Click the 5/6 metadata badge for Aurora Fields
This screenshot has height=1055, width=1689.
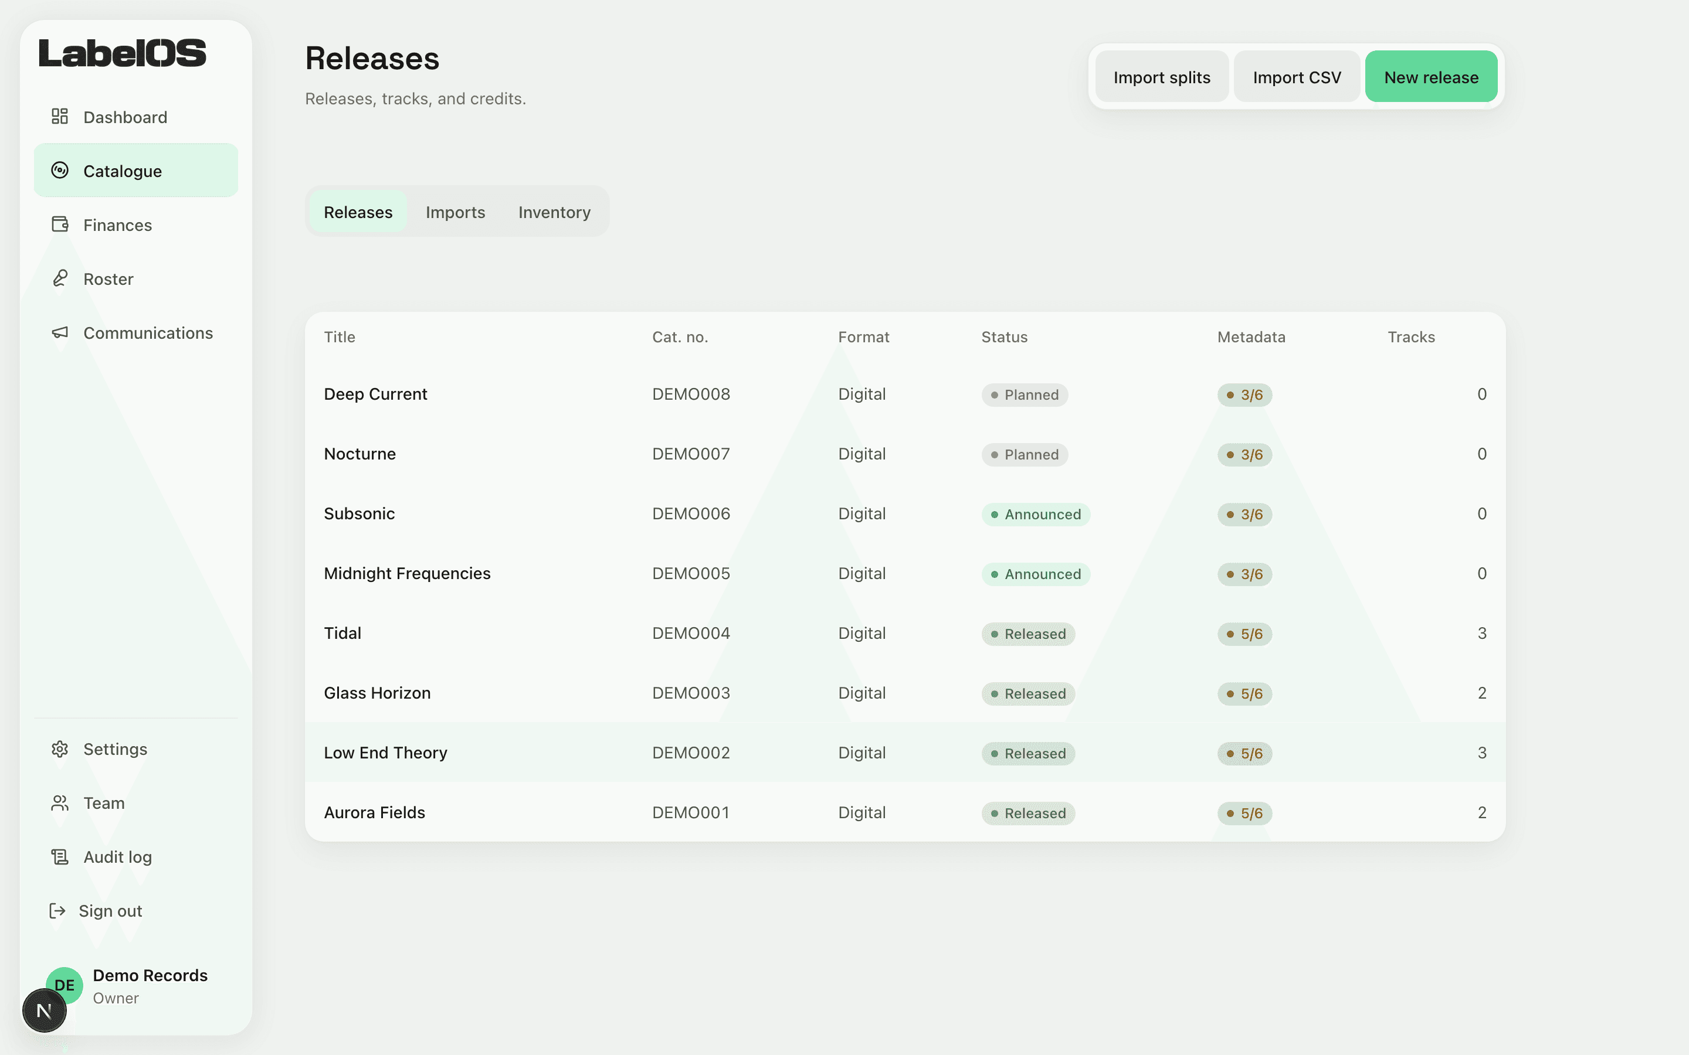[1244, 814]
